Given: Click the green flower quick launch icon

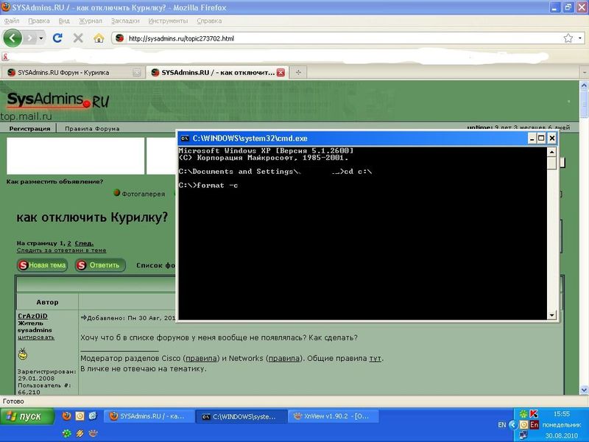Looking at the screenshot, I should pyautogui.click(x=66, y=433).
